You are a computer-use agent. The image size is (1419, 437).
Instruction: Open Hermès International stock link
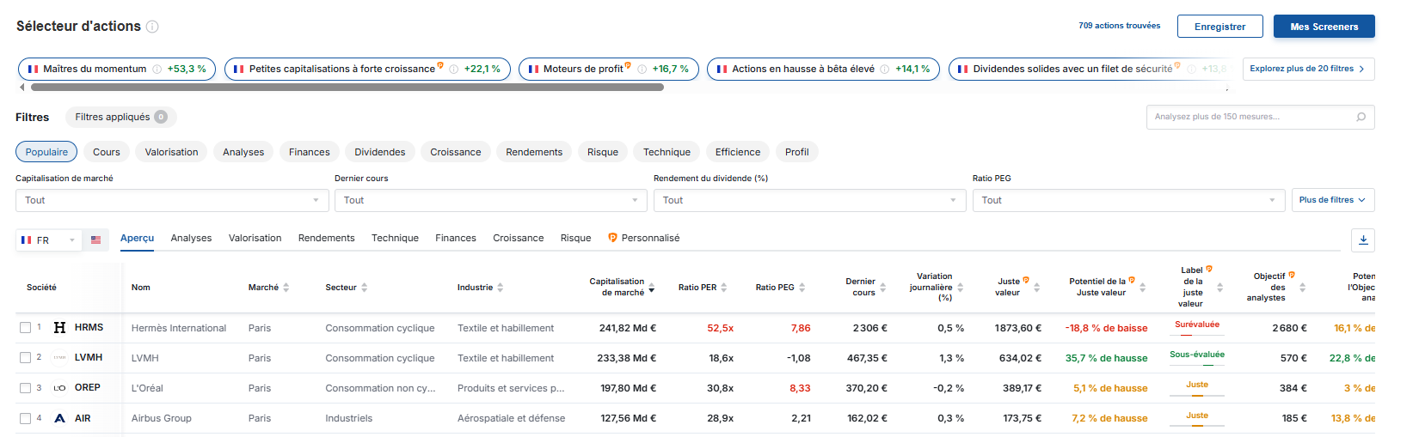coord(179,328)
